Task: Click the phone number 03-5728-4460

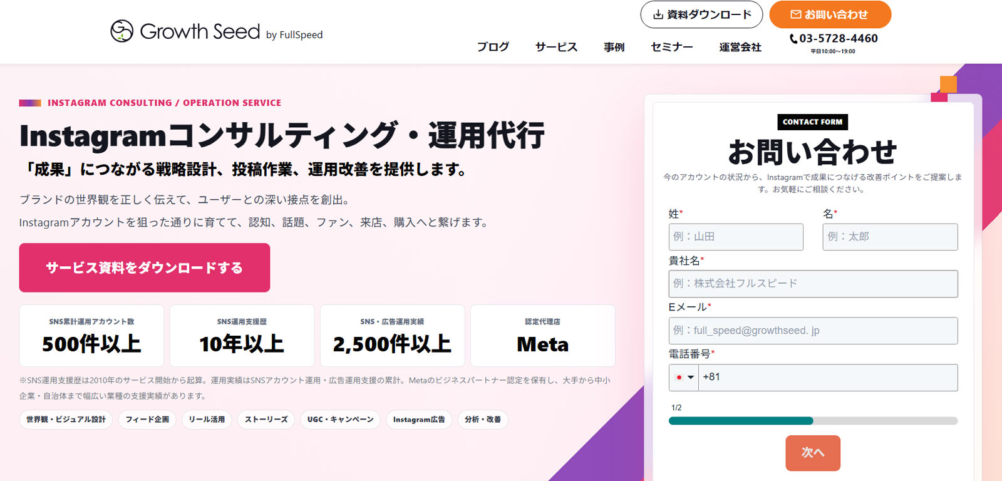Action: pyautogui.click(x=839, y=38)
